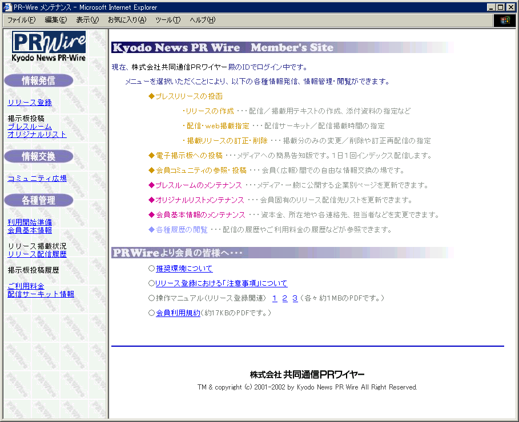519x422 pixels.
Task: Open the ご利用料金 link
Action: click(26, 286)
